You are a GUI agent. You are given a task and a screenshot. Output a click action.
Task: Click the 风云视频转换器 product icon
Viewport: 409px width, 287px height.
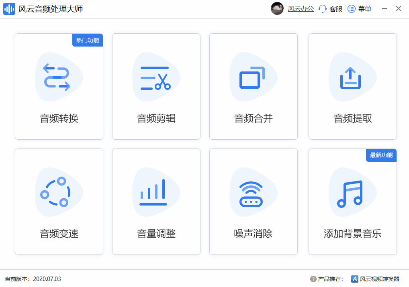354,279
